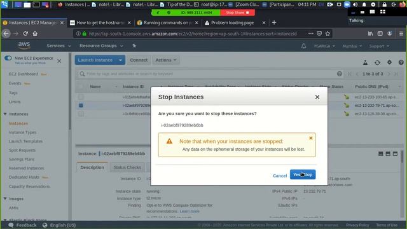This screenshot has height=229, width=407.
Task: Go back in the browser
Action: click(x=6, y=34)
